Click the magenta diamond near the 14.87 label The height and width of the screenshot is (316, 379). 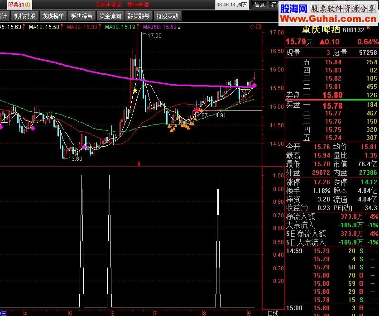coord(197,110)
